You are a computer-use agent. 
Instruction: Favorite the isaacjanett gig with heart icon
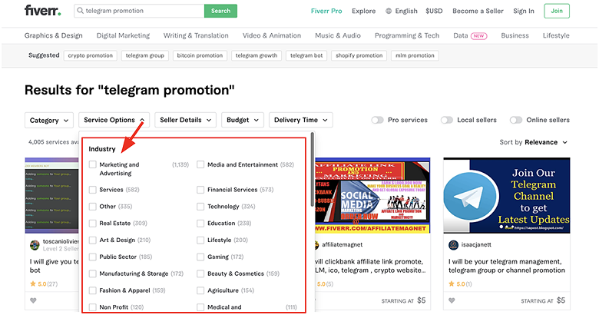(452, 300)
